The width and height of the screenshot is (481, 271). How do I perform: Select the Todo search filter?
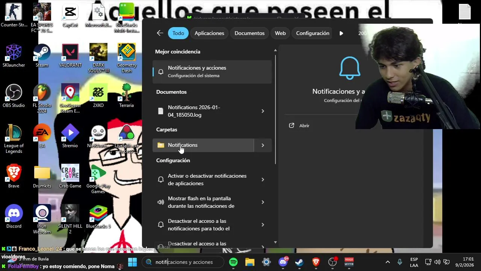178,33
